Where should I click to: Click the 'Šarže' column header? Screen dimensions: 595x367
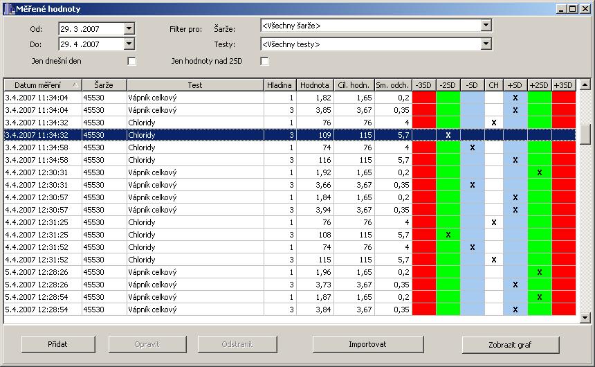pos(104,85)
